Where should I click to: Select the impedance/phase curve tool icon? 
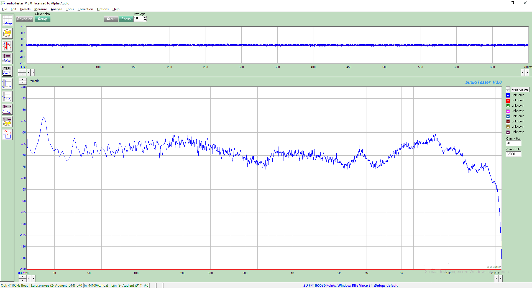(x=7, y=46)
